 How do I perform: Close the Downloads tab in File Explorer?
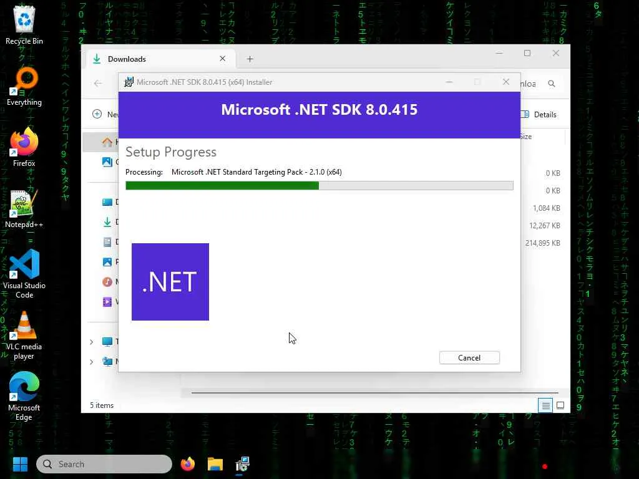[223, 59]
